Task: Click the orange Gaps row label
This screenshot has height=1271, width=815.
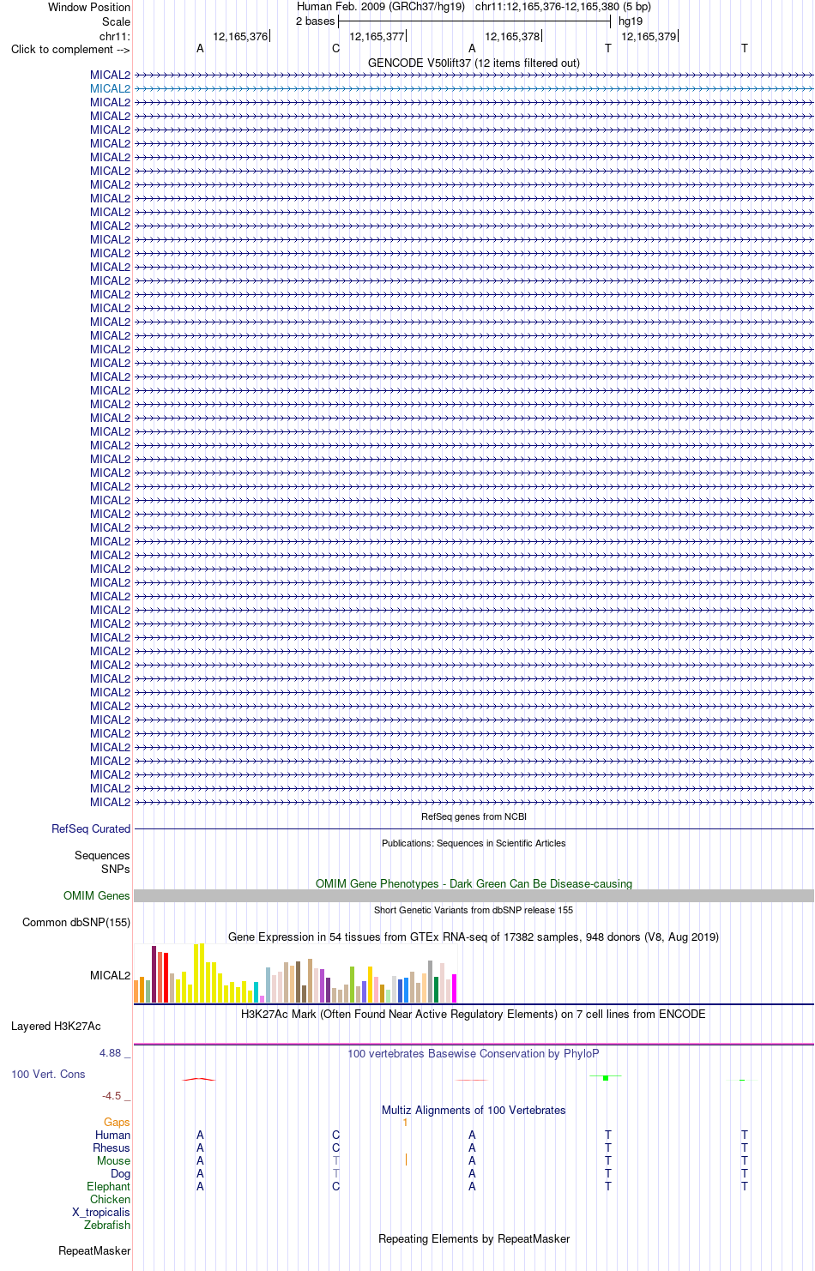Action: coord(117,1122)
